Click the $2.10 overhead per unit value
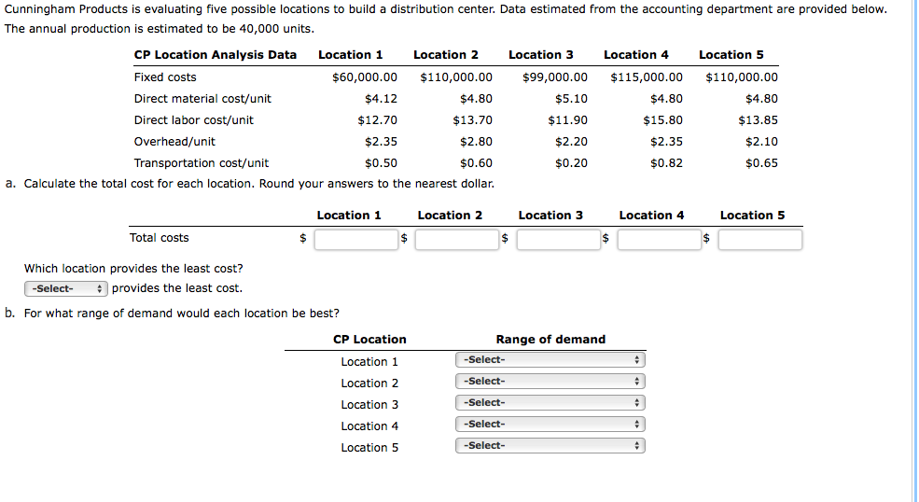The width and height of the screenshot is (919, 502). (x=762, y=142)
